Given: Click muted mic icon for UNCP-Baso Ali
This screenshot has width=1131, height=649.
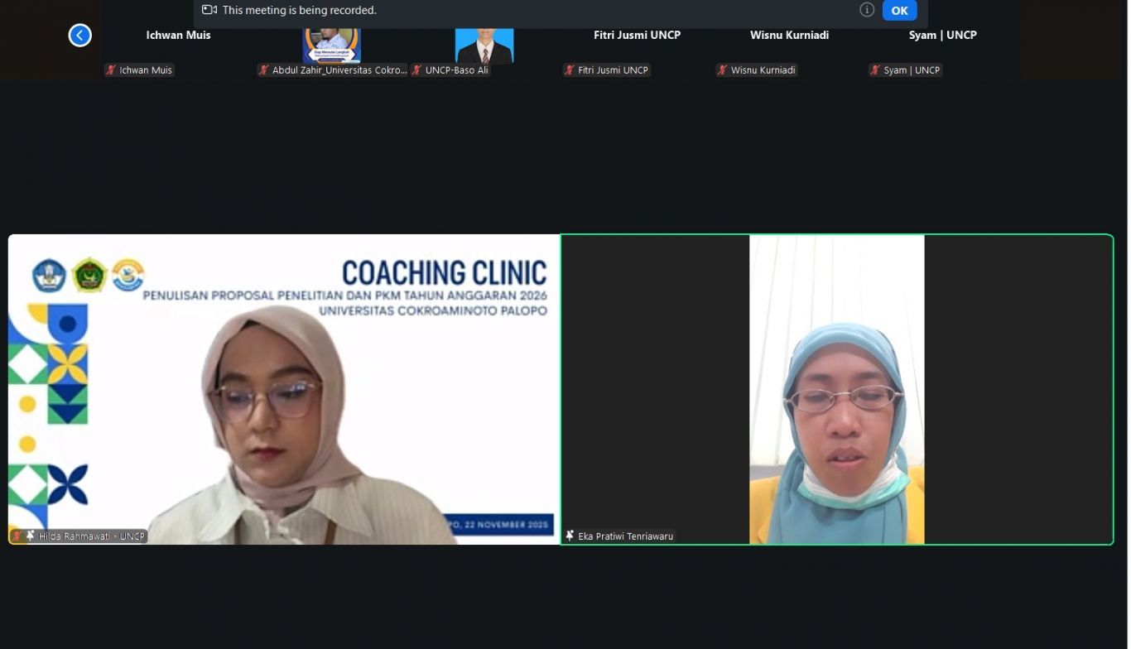Looking at the screenshot, I should click(417, 70).
